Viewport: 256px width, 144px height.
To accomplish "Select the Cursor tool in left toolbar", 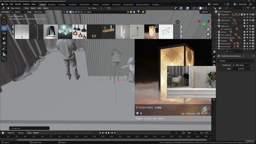I will pos(4,22).
